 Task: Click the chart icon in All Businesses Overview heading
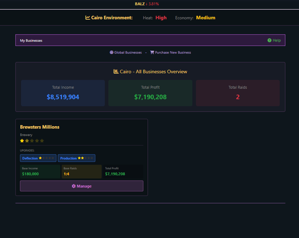pos(116,71)
